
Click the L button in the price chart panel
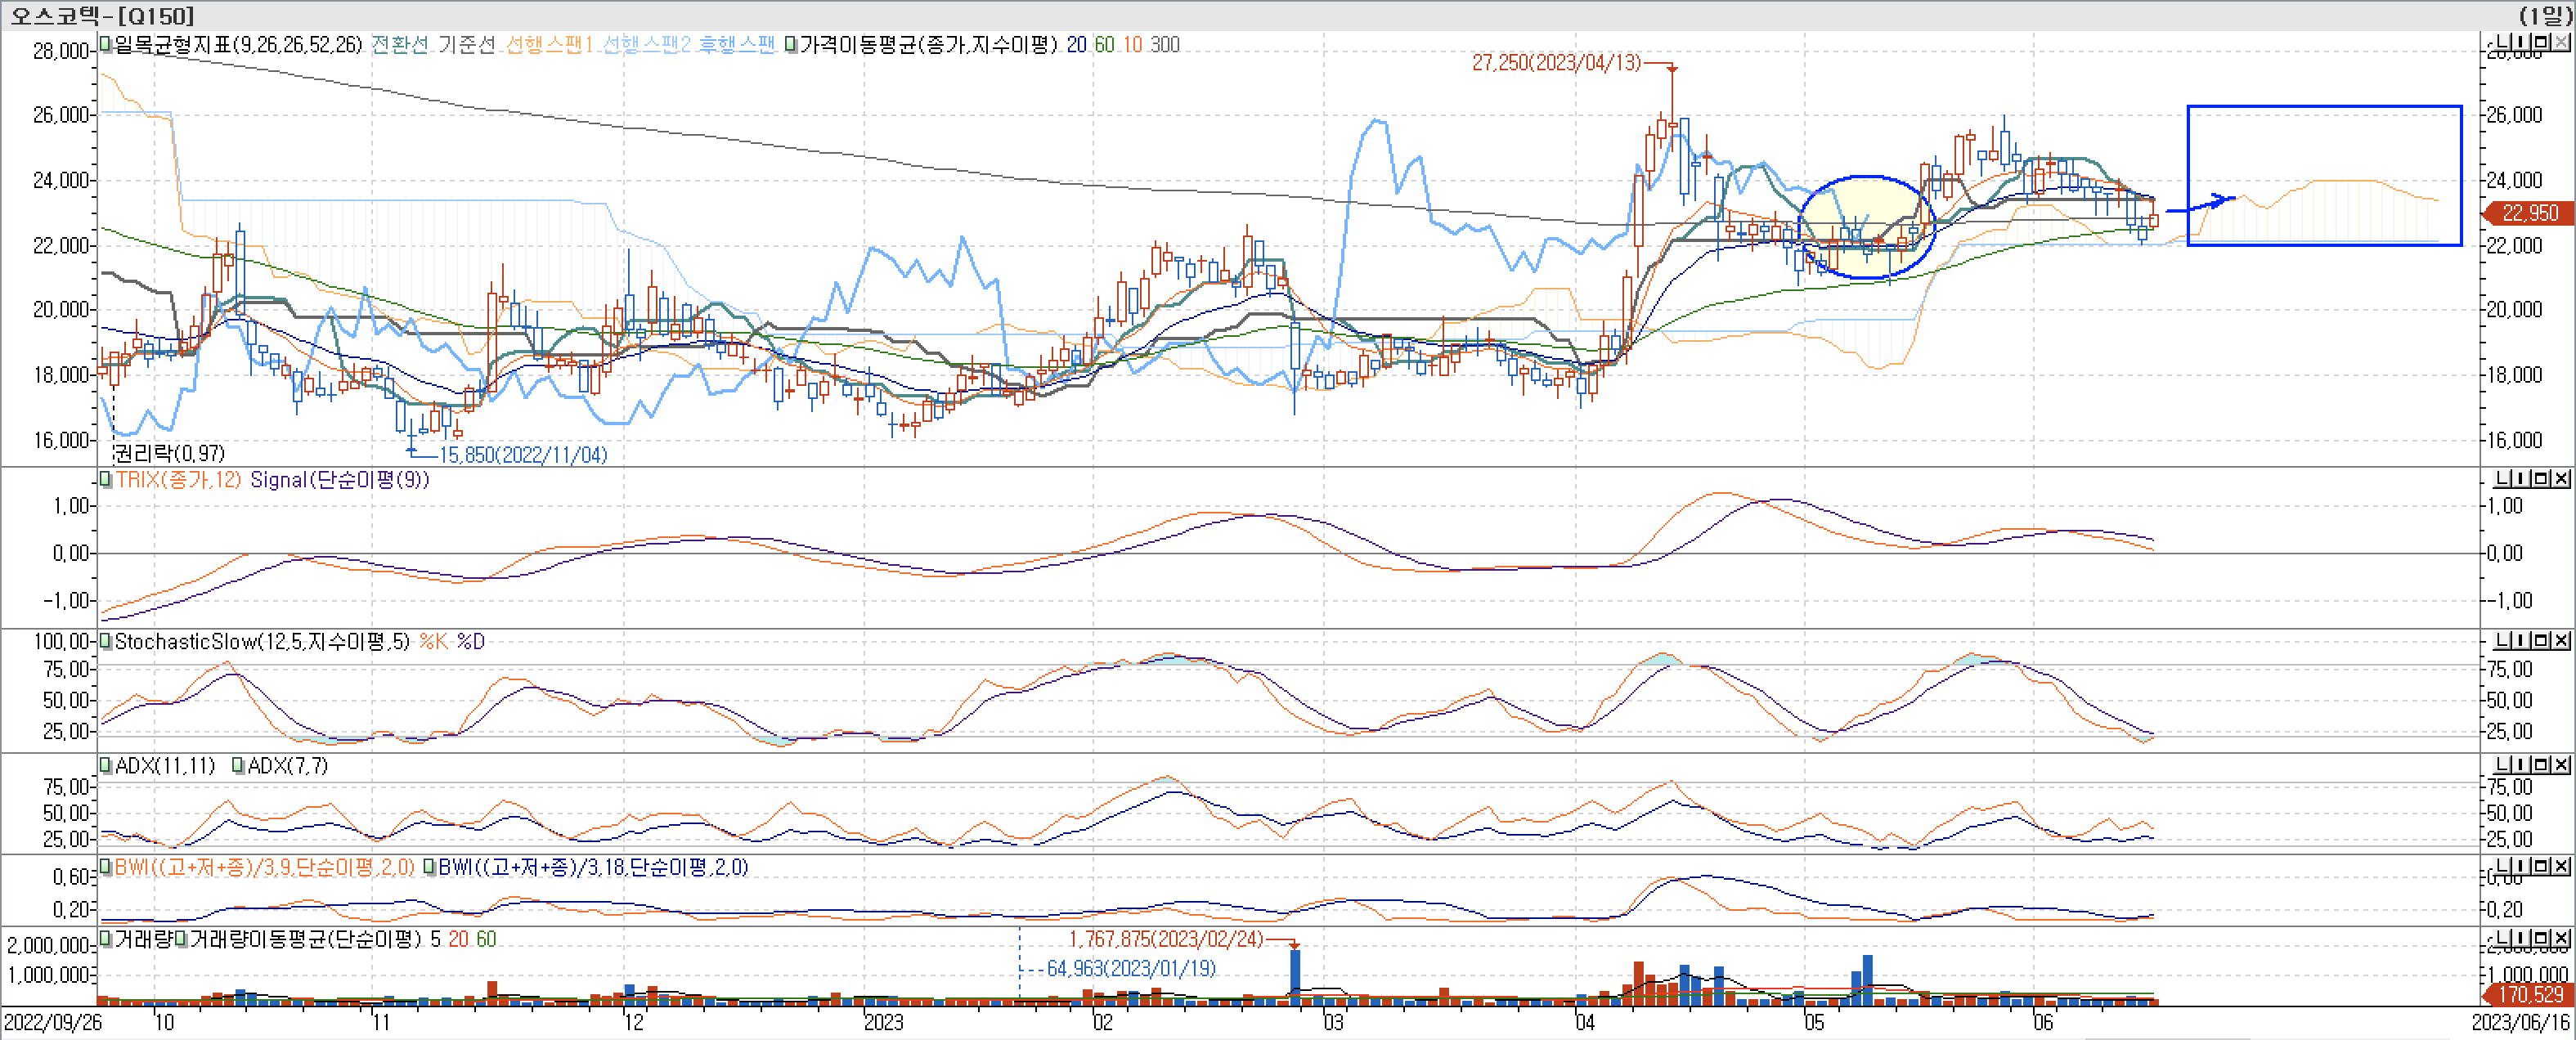(x=2503, y=42)
